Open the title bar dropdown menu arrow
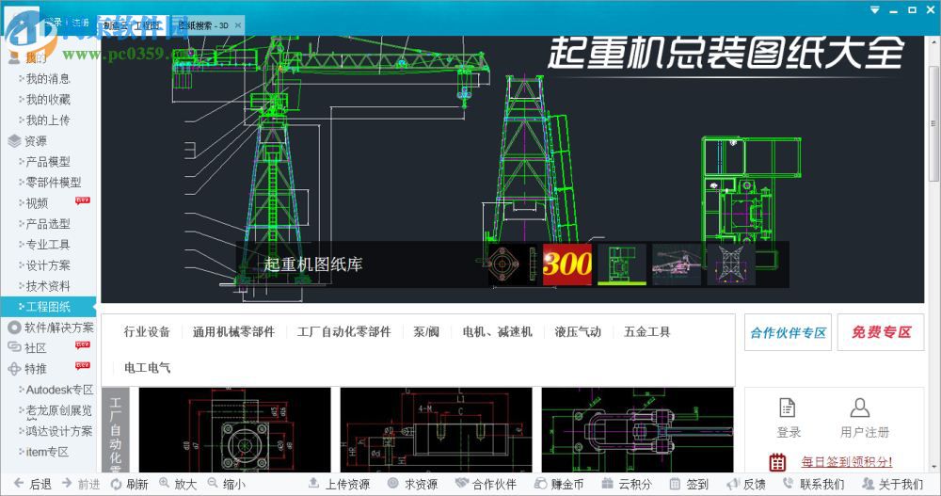The height and width of the screenshot is (496, 941). [875, 10]
